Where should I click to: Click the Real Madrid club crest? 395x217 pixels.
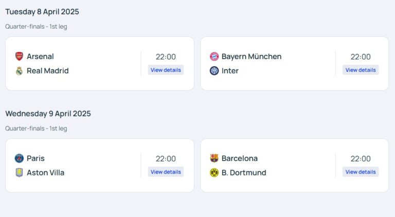click(19, 71)
